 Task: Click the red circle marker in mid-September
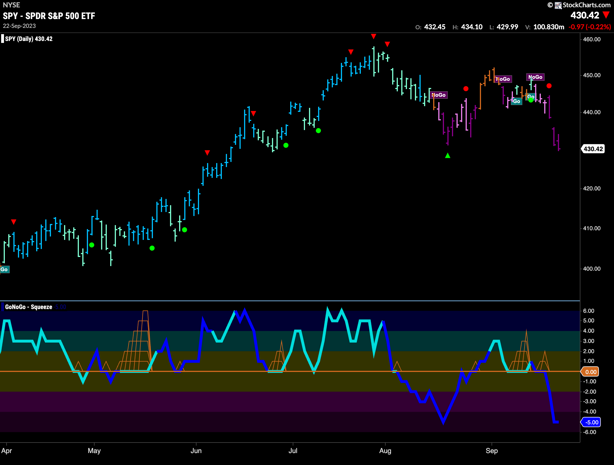point(549,86)
